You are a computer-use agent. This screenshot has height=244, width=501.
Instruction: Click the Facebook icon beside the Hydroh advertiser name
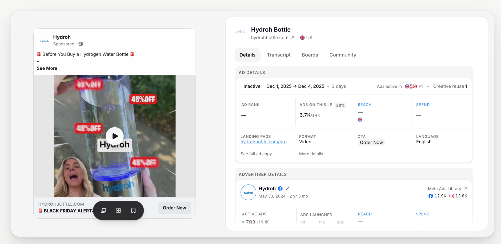pyautogui.click(x=280, y=189)
